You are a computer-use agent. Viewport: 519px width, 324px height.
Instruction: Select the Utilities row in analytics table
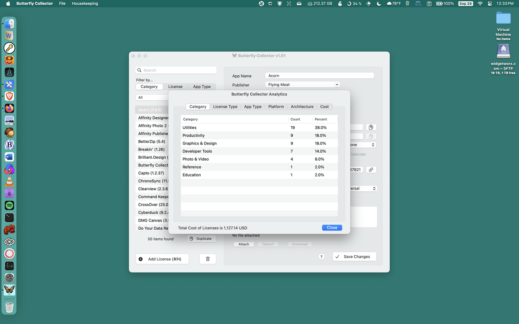tap(259, 128)
